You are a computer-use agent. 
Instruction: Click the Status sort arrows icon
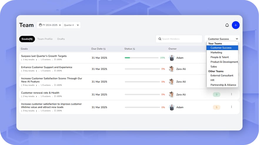pos(134,49)
